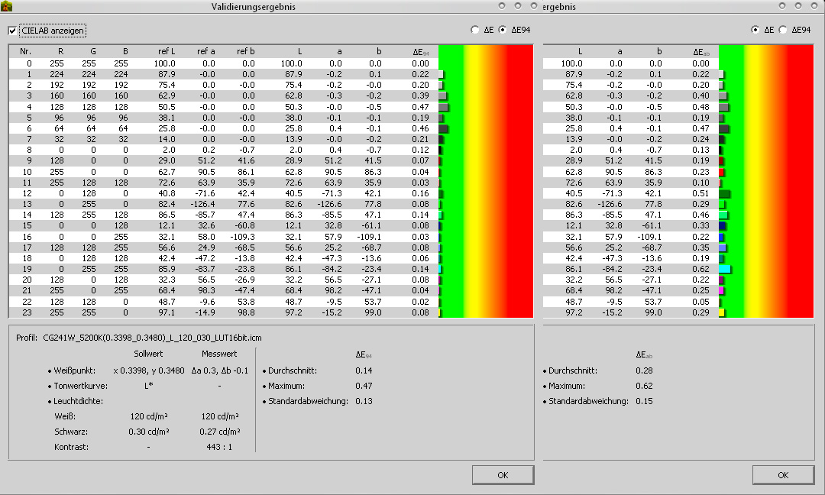Click the ref b column header
The image size is (825, 495).
pyautogui.click(x=245, y=52)
